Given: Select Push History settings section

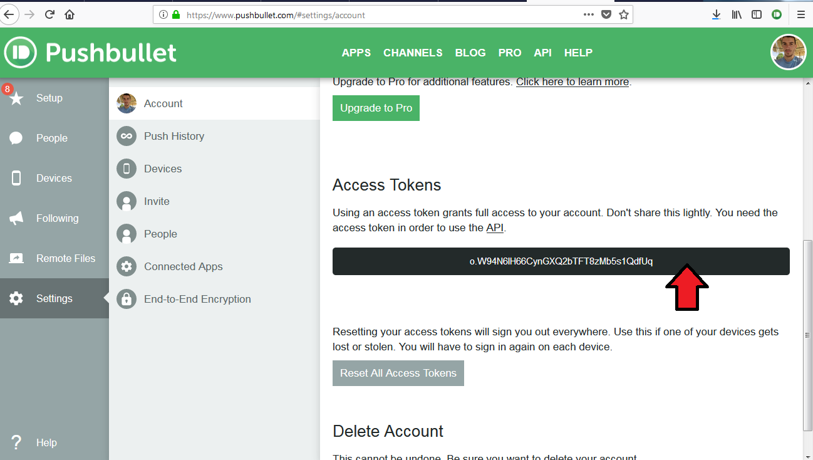Looking at the screenshot, I should 214,136.
